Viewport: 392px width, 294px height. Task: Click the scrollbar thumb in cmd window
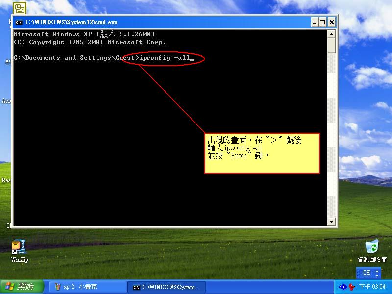[x=331, y=46]
